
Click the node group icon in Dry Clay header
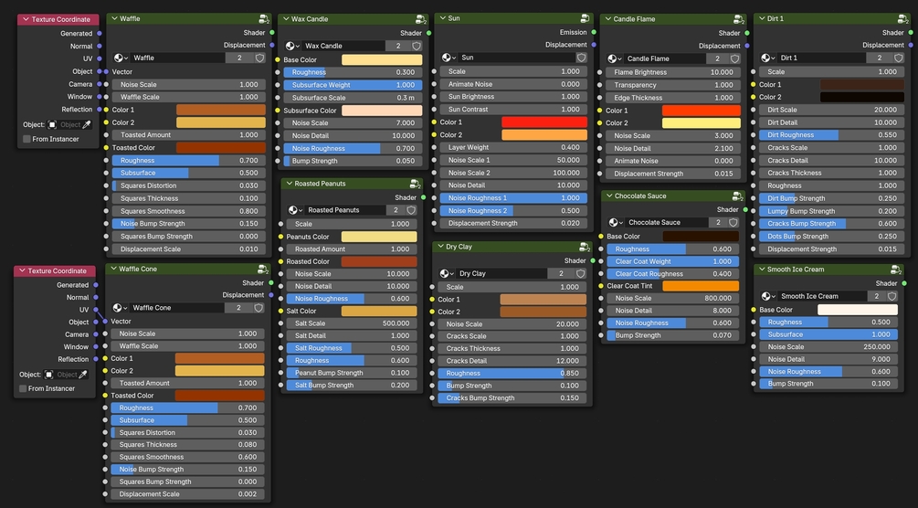point(584,248)
